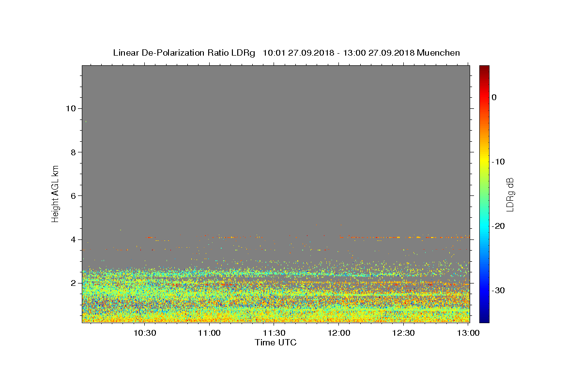Click the 'Time UTC' axis label
The width and height of the screenshot is (581, 387).
point(275,342)
